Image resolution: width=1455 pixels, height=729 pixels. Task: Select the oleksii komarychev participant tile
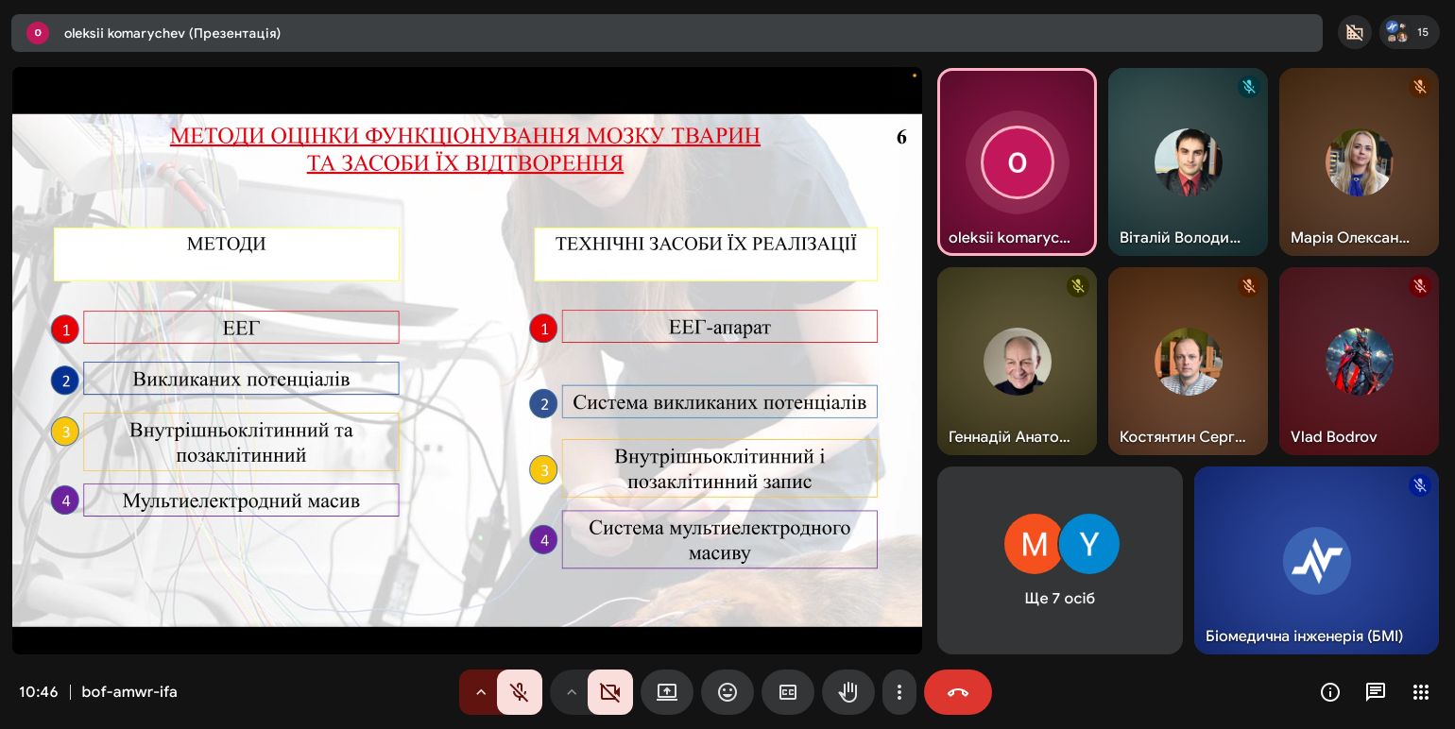pyautogui.click(x=1017, y=162)
